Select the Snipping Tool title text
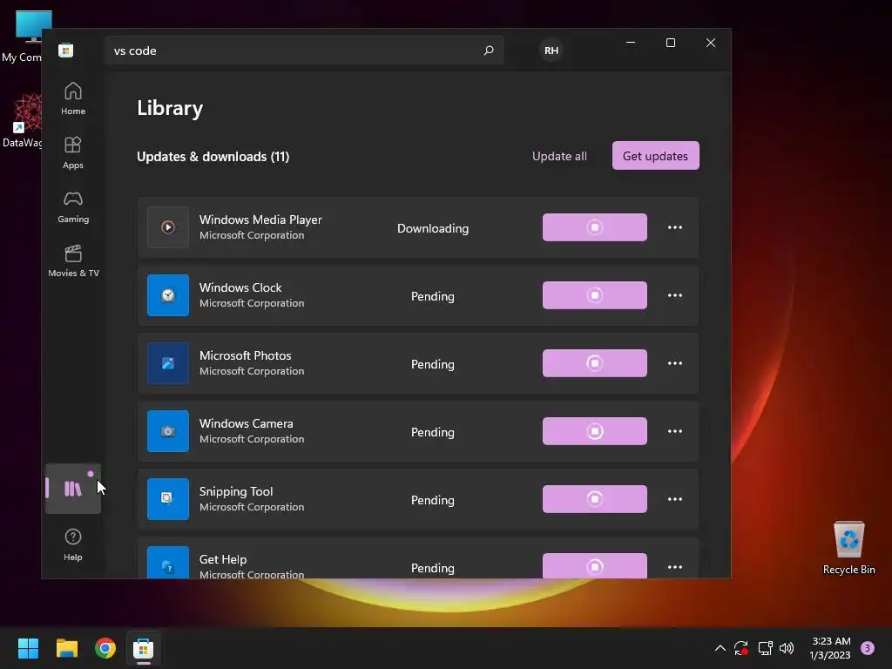This screenshot has height=669, width=892. pyautogui.click(x=236, y=491)
